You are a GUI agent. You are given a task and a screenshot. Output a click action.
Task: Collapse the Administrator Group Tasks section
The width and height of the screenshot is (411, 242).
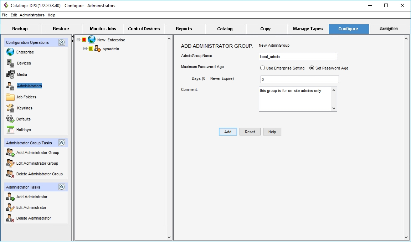pyautogui.click(x=62, y=143)
